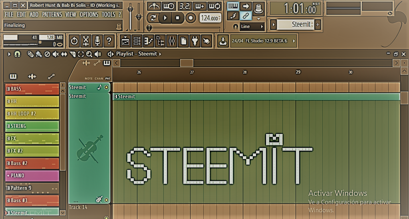Open the ? help menu
This screenshot has width=409, height=219.
[x=120, y=14]
